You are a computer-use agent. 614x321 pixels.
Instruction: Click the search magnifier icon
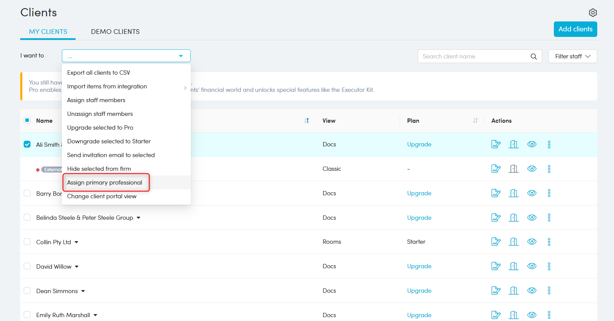pyautogui.click(x=533, y=56)
